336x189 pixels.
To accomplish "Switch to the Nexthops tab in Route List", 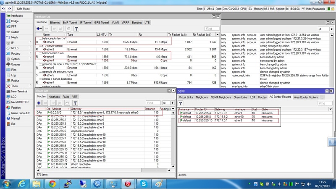I will pos(54,97).
